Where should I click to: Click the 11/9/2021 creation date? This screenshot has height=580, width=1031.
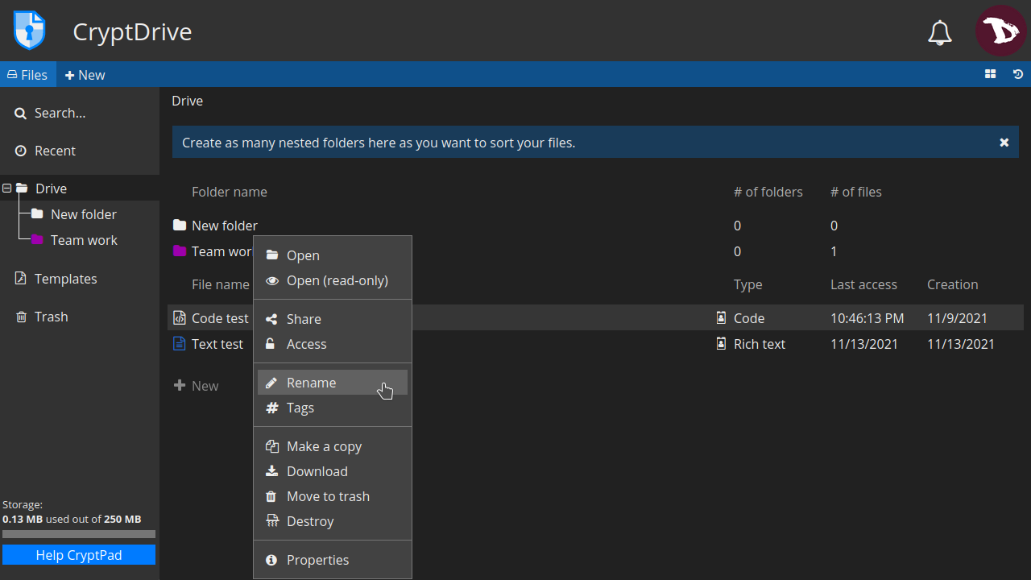(958, 318)
